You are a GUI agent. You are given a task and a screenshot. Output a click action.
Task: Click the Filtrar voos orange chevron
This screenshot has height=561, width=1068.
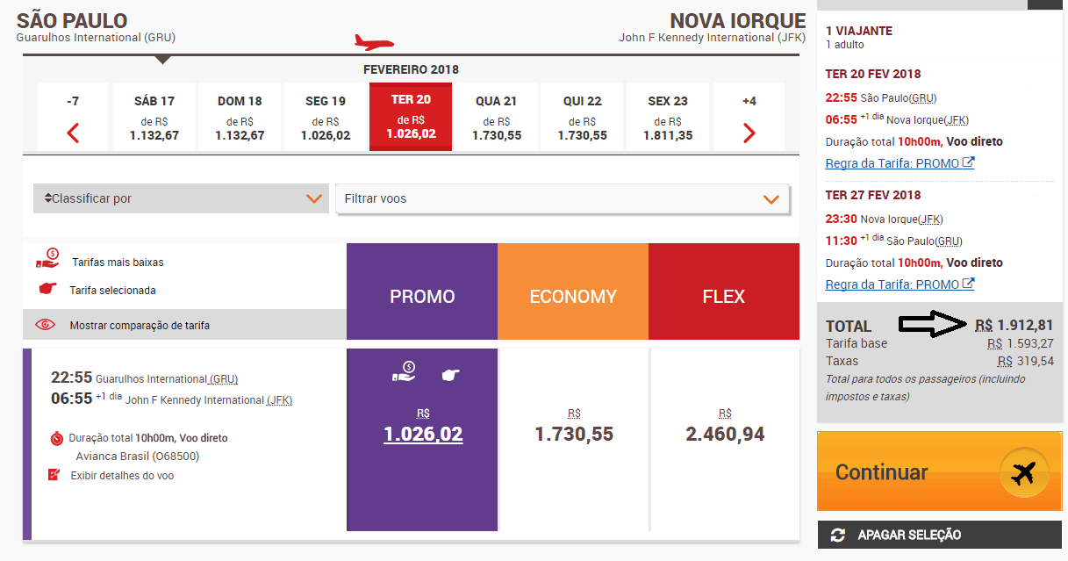pyautogui.click(x=771, y=199)
